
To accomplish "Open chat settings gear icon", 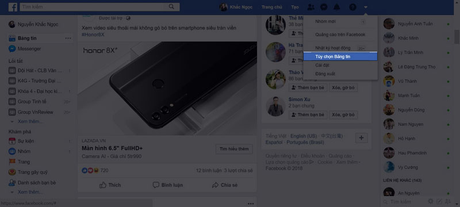I will [430, 201].
